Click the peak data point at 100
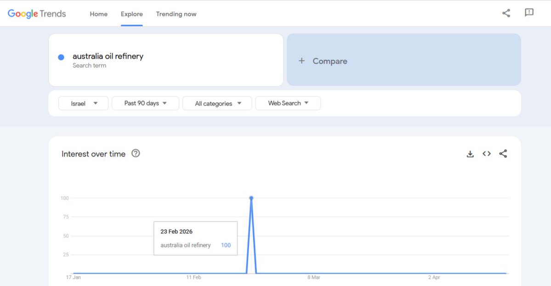Screen dimensions: 551x286 [x=251, y=198]
